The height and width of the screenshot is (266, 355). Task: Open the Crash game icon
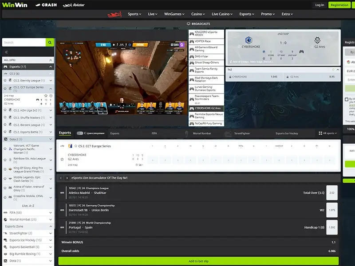tap(46, 5)
